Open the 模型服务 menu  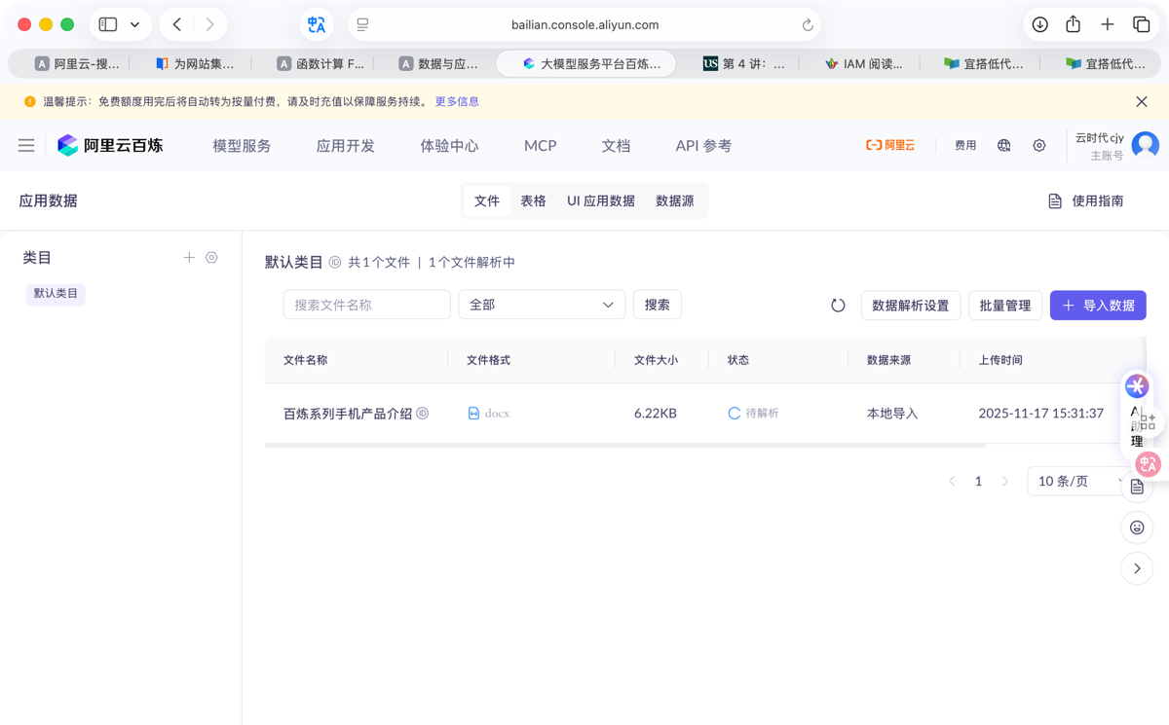242,146
